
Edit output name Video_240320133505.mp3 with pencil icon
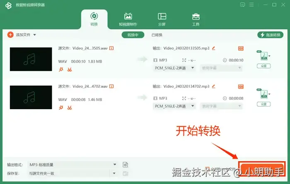click(x=213, y=48)
